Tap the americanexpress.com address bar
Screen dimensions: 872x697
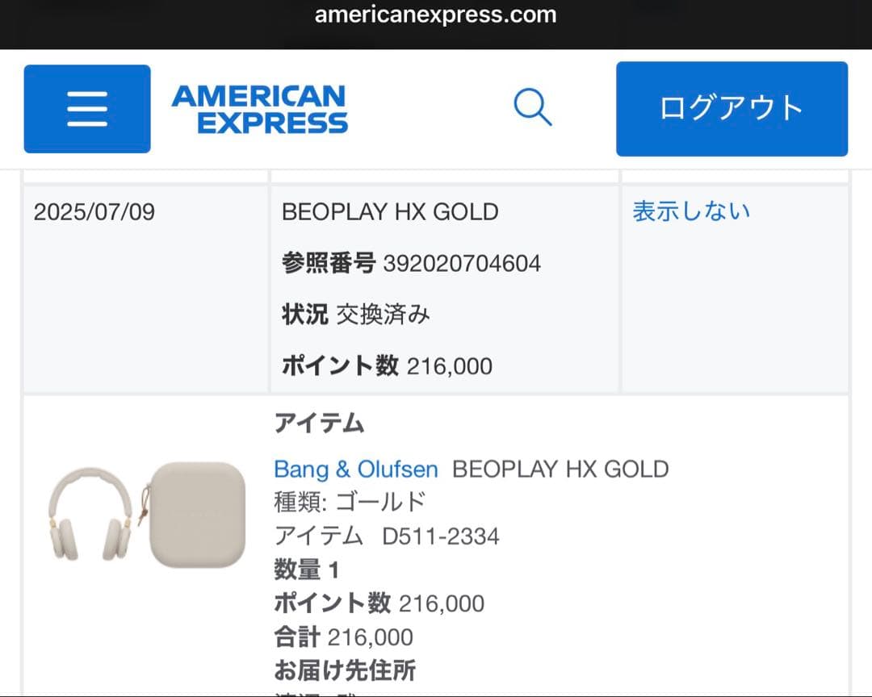[436, 15]
